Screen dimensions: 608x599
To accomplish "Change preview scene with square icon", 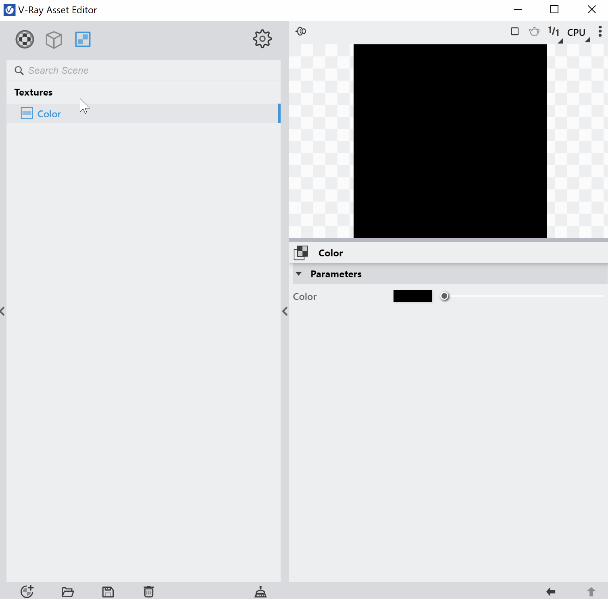I will coord(515,31).
